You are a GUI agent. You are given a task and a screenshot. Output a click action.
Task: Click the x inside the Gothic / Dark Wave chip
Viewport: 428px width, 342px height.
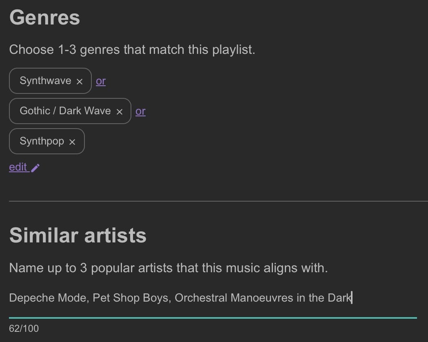coord(120,111)
